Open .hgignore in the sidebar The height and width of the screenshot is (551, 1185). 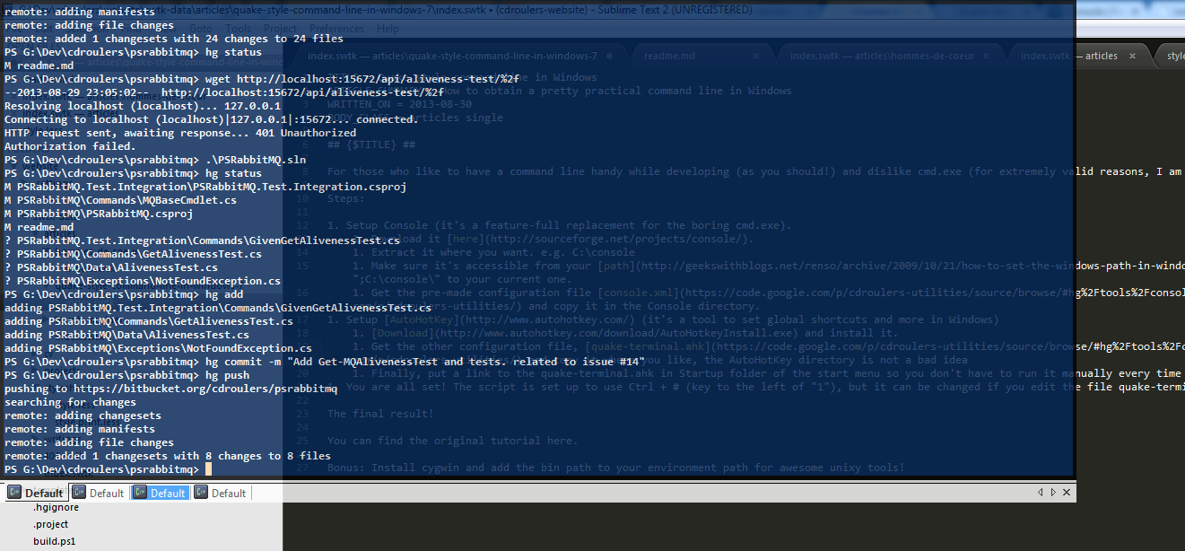point(50,508)
